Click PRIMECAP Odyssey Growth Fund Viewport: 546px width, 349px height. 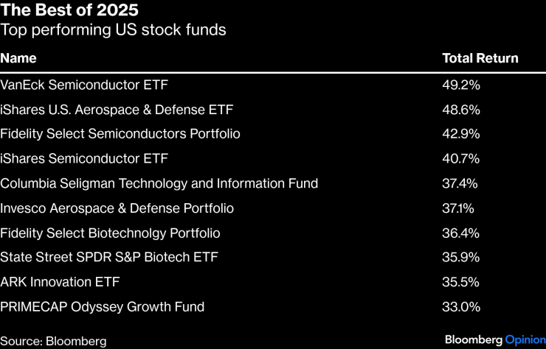[103, 306]
